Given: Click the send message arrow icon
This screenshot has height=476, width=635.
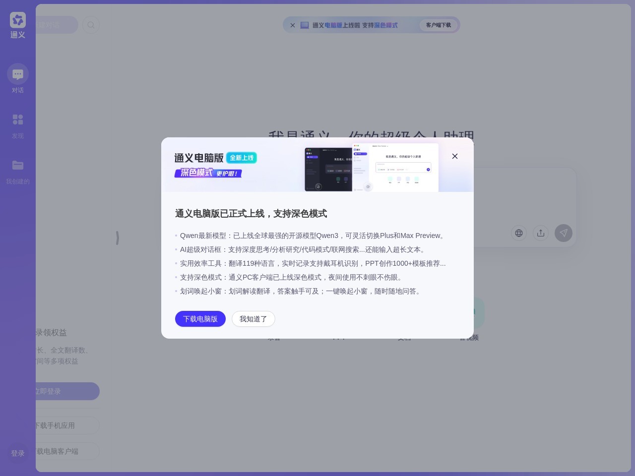Looking at the screenshot, I should coord(564,233).
